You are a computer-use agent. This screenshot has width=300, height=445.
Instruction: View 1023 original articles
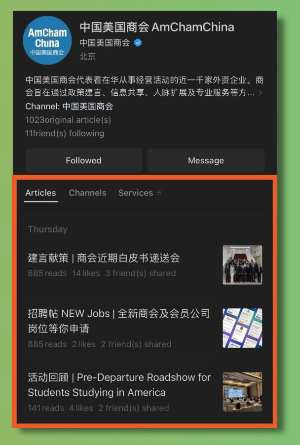point(68,120)
